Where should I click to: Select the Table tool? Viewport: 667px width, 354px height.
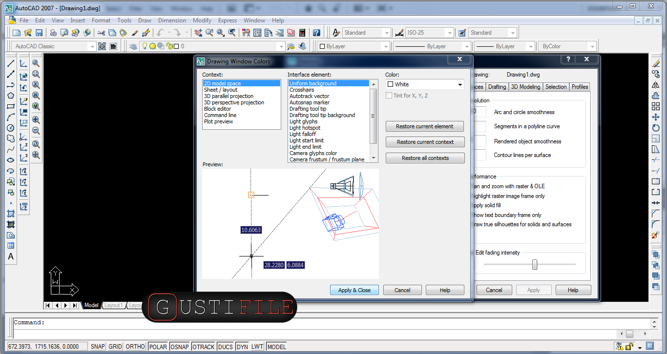click(11, 246)
